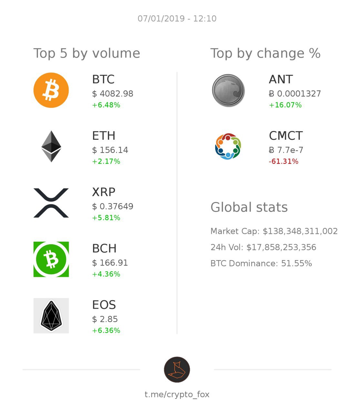Select the gray Aragon ANT coin icon

click(x=228, y=90)
